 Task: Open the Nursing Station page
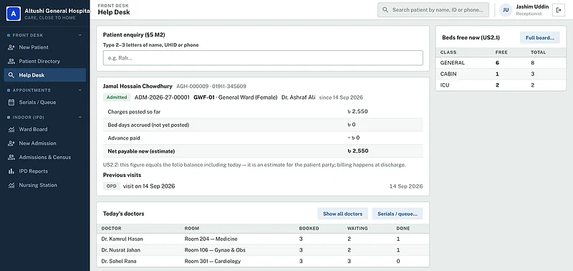45,185
